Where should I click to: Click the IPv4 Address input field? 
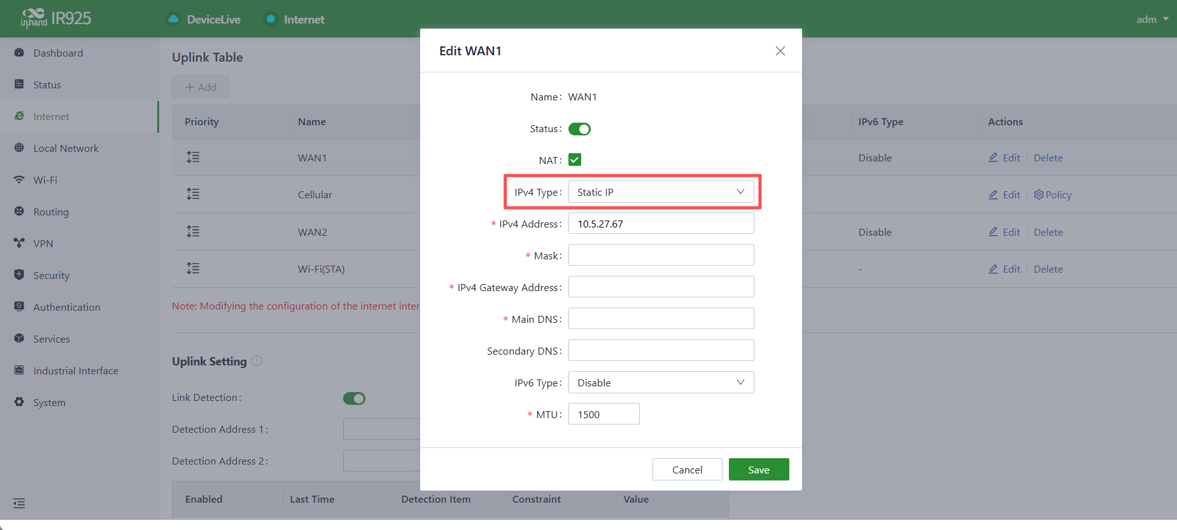click(x=661, y=224)
